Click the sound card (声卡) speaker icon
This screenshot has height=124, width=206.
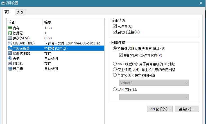coord(10,58)
